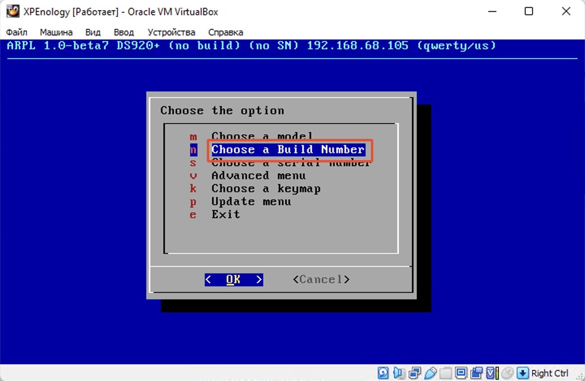
Task: Select 'Choose a model' option
Action: 262,136
